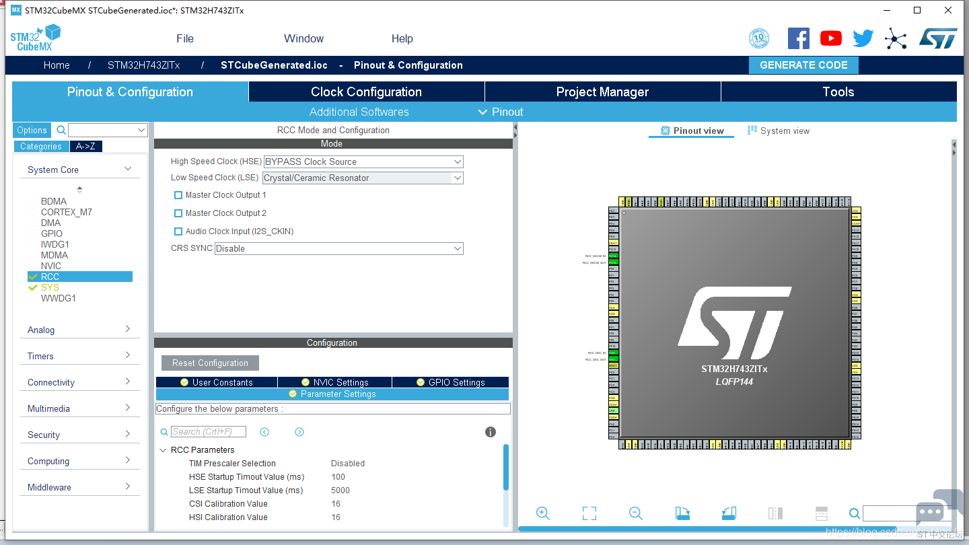Enable Master Clock Output 2
Screen dimensions: 969x545
pyautogui.click(x=178, y=213)
